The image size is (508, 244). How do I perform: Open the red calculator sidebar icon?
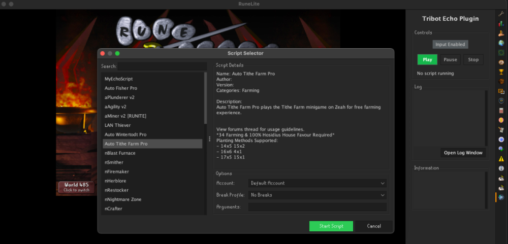point(501,110)
